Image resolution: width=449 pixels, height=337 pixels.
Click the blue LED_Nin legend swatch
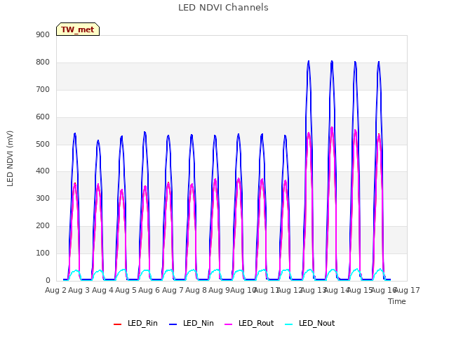[173, 324]
